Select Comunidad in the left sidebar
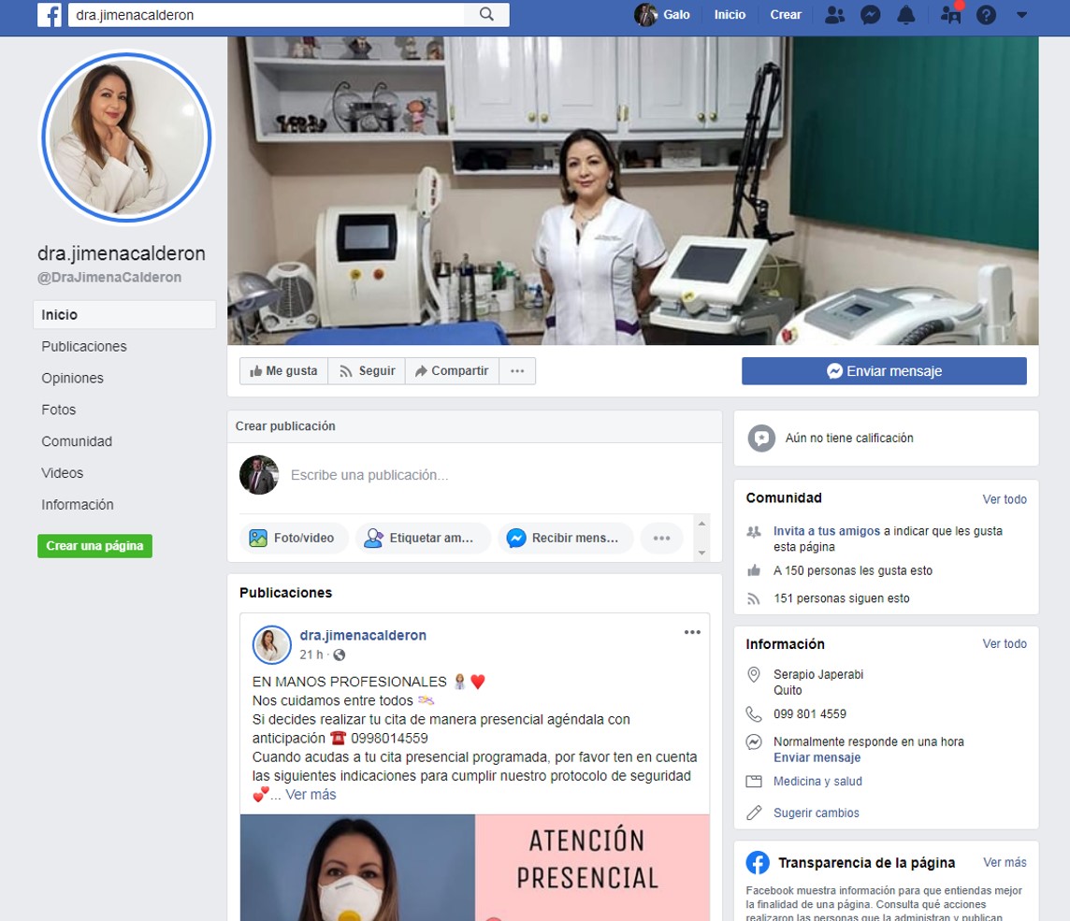 pos(77,441)
